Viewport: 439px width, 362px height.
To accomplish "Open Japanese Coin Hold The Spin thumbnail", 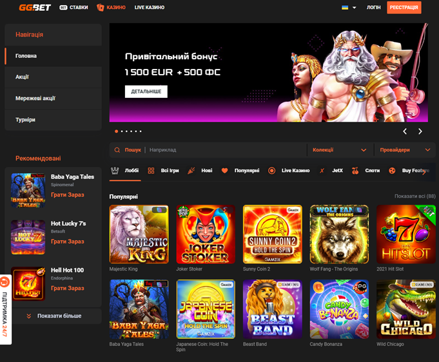I will [206, 309].
